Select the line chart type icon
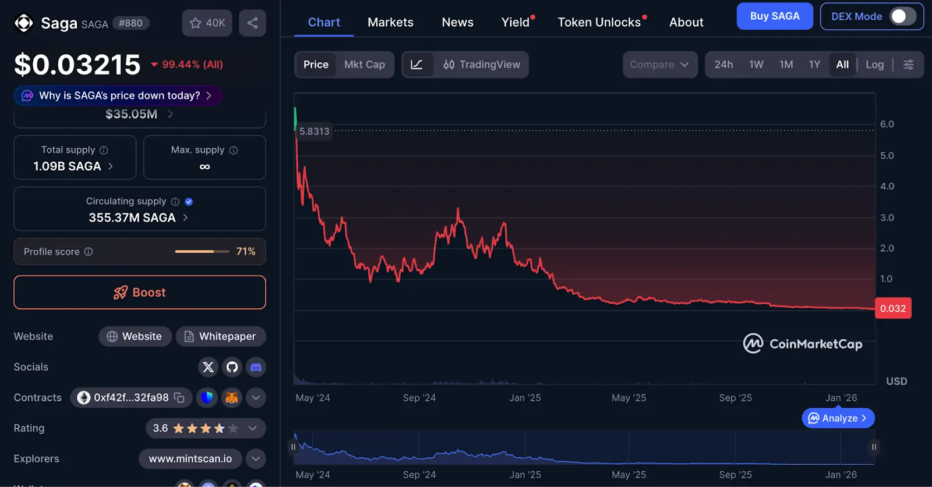This screenshot has height=487, width=932. click(417, 65)
